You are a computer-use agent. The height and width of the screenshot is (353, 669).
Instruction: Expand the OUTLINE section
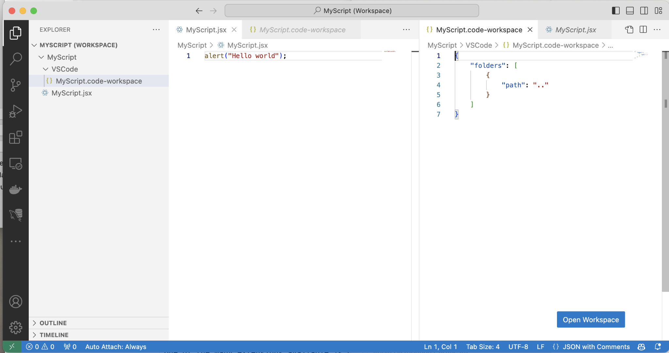coord(53,323)
